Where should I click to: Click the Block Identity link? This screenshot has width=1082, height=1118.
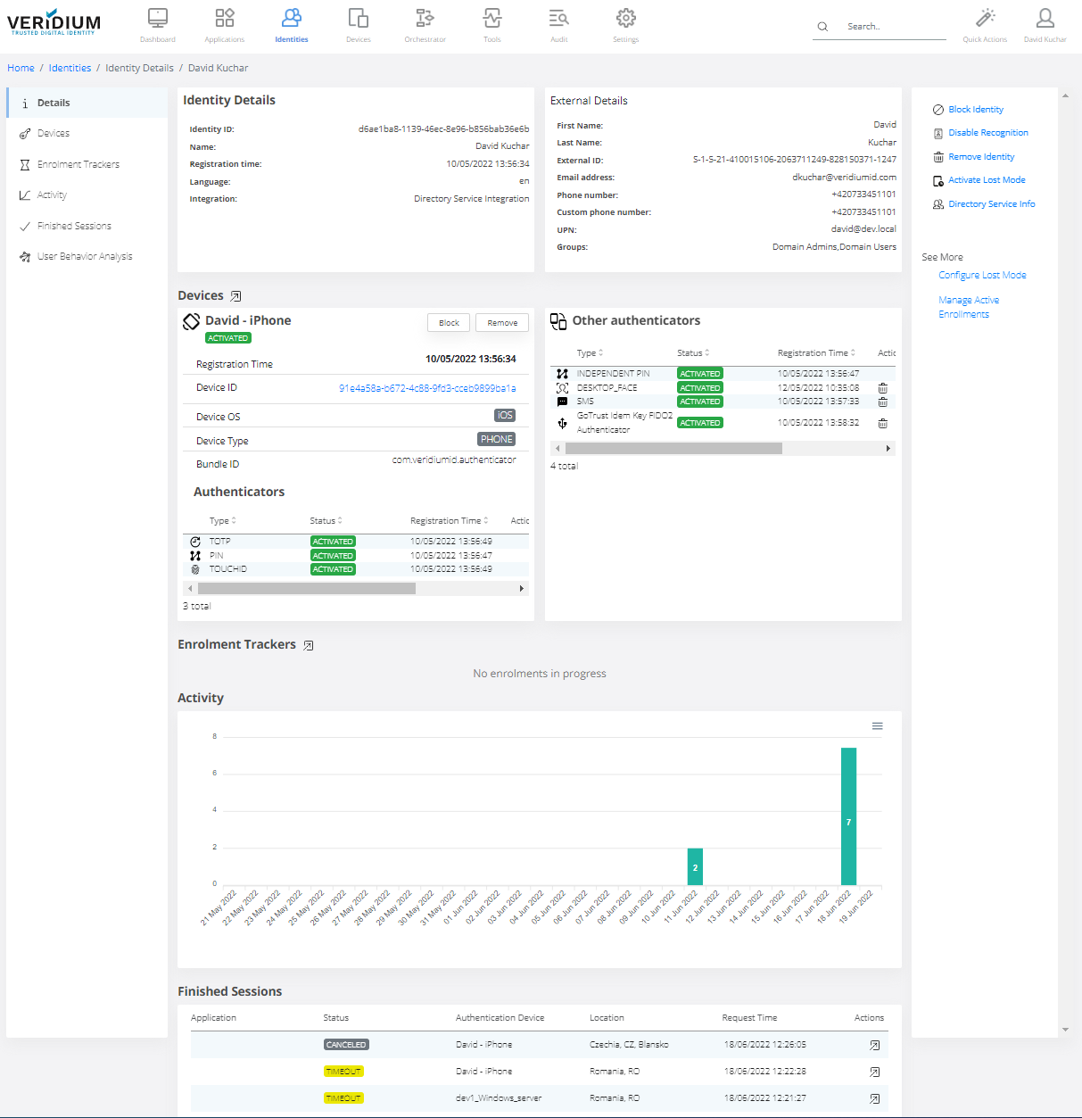(975, 110)
